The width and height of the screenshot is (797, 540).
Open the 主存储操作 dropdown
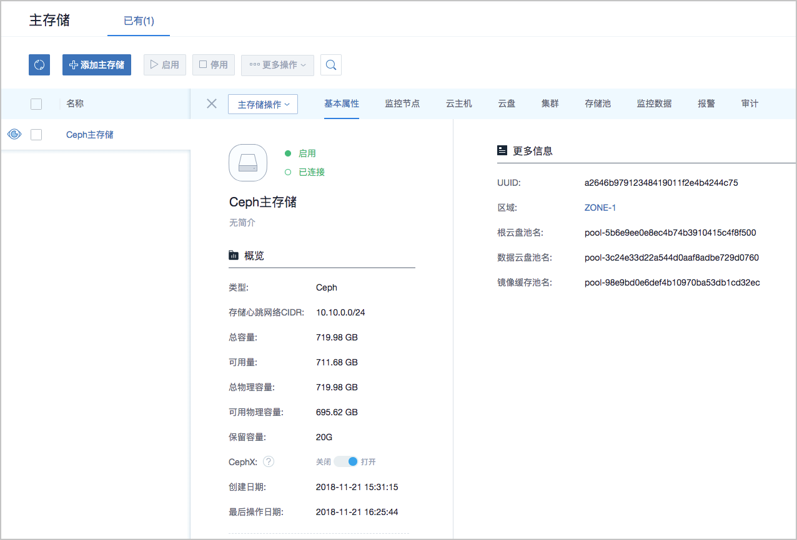point(263,104)
